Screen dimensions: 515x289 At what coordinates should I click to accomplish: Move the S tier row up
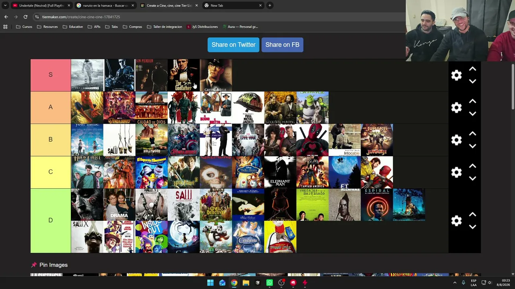(x=473, y=69)
